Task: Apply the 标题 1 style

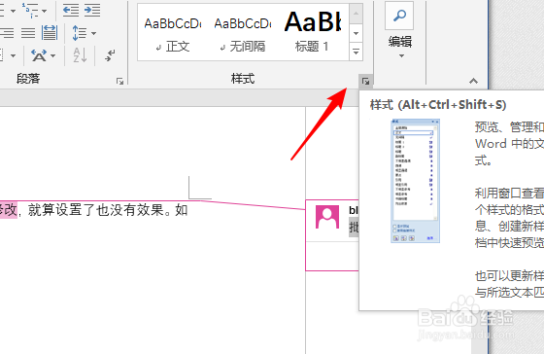Action: tap(312, 32)
